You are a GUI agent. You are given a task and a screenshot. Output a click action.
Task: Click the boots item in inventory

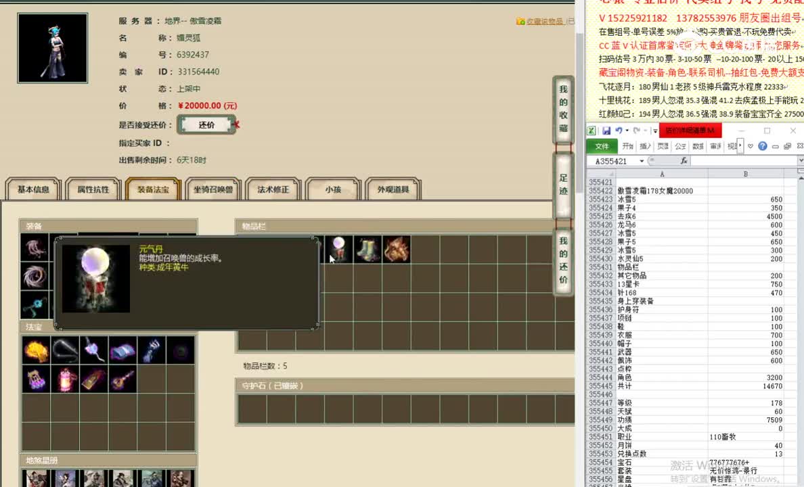click(367, 249)
